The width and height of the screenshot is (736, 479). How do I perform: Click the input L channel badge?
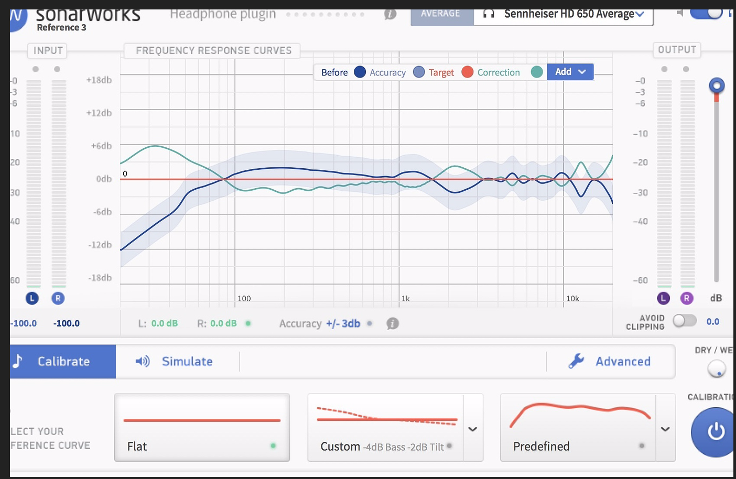click(x=32, y=298)
